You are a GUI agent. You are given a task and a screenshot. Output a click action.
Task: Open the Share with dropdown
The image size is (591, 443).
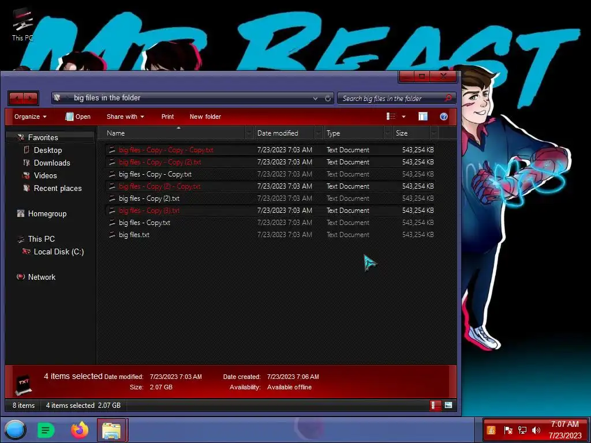pyautogui.click(x=125, y=117)
